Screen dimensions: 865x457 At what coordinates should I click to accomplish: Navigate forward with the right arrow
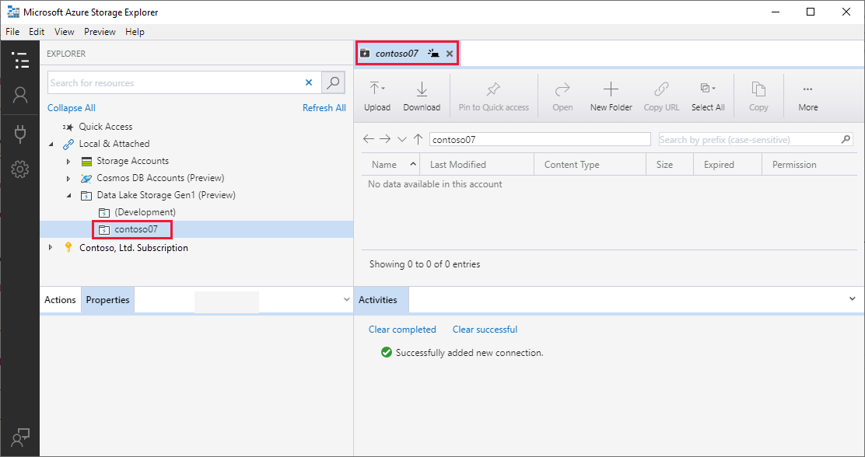tap(385, 139)
